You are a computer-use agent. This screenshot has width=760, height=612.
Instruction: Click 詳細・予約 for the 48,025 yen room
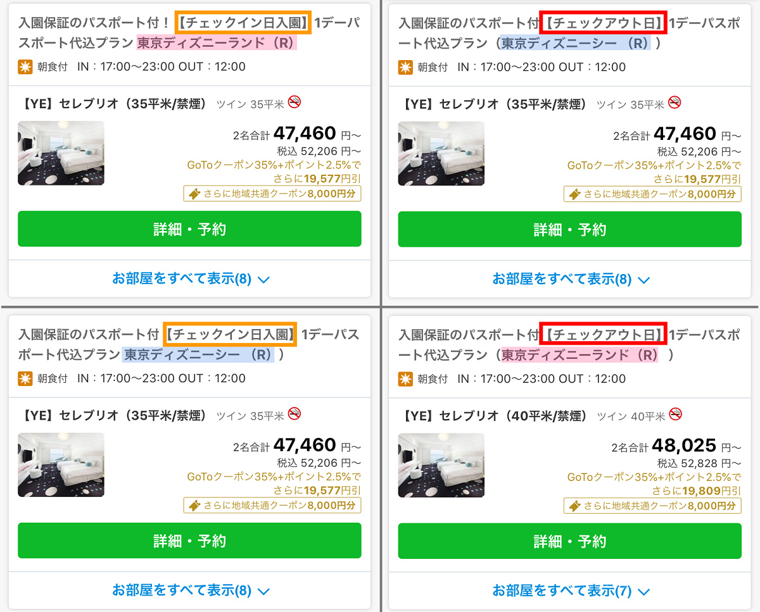tap(570, 541)
